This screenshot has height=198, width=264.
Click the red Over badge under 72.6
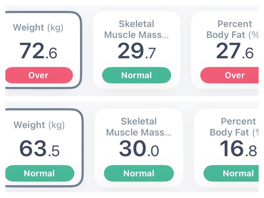tap(39, 75)
